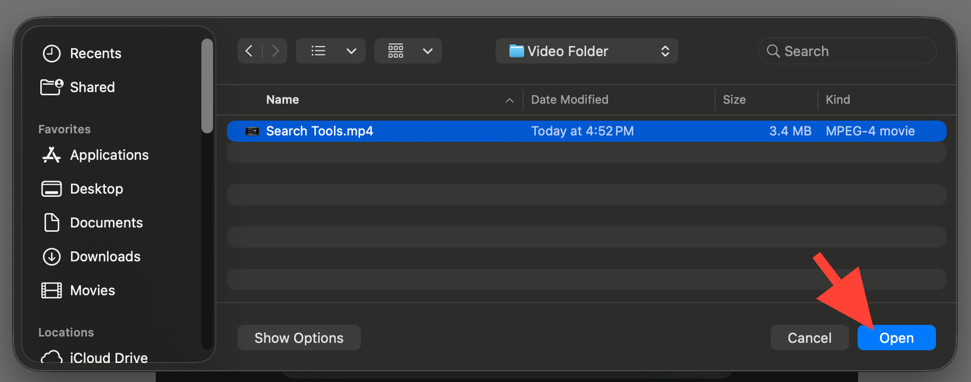Sort files by Name column header
The width and height of the screenshot is (971, 382).
(283, 99)
